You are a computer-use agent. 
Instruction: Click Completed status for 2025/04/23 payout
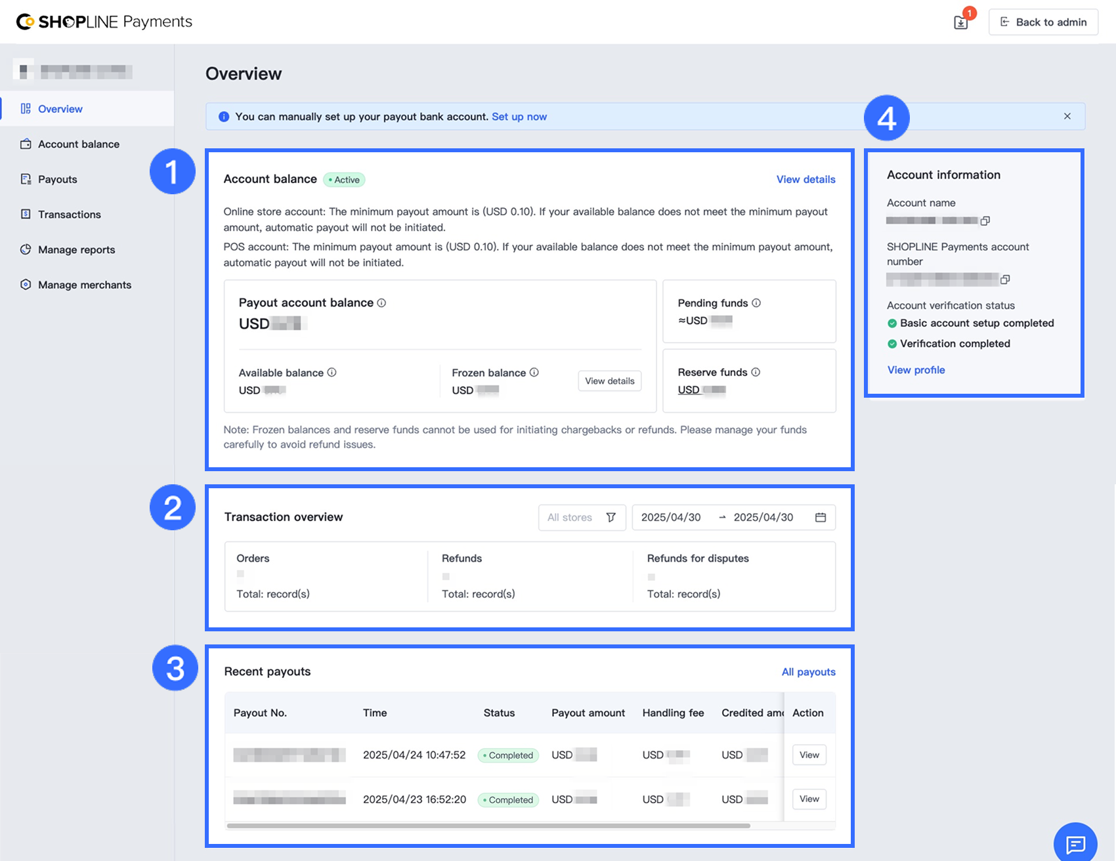coord(508,800)
